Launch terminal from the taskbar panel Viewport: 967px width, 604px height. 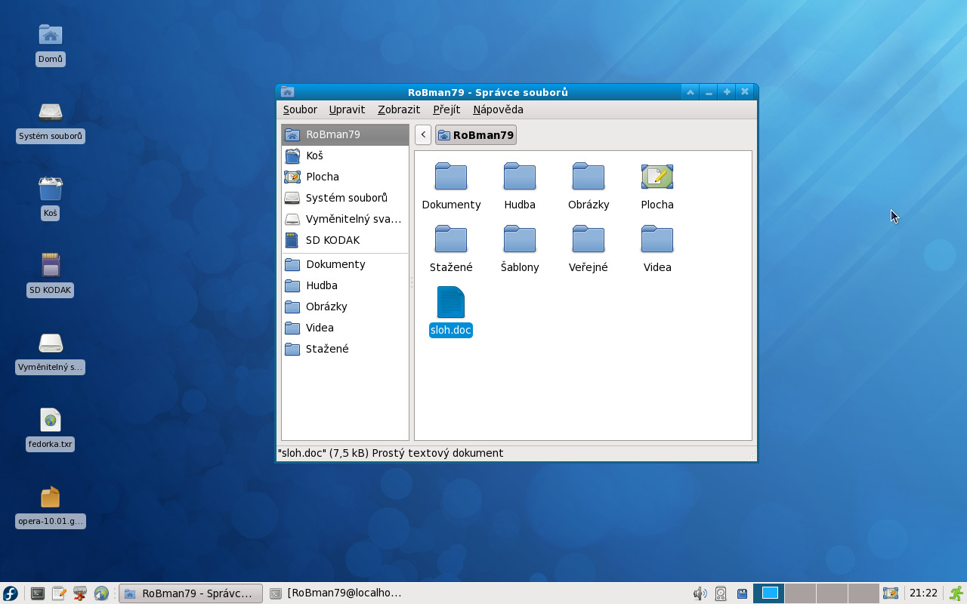[x=37, y=593]
